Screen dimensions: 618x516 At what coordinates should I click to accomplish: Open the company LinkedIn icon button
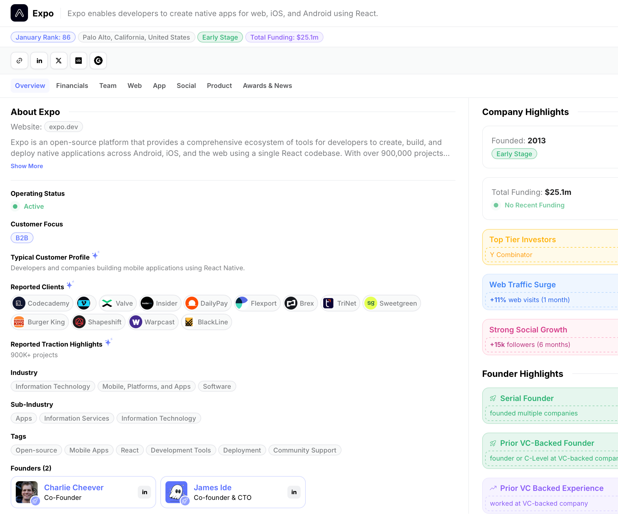coord(39,61)
